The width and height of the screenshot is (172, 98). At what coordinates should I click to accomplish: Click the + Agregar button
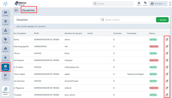pyautogui.click(x=162, y=20)
